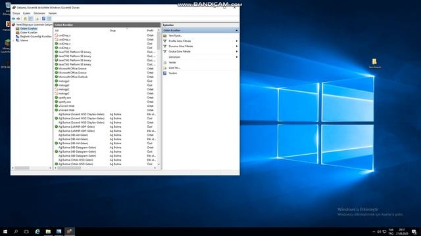Select Gelen Kuralları in the left tree

point(27,28)
